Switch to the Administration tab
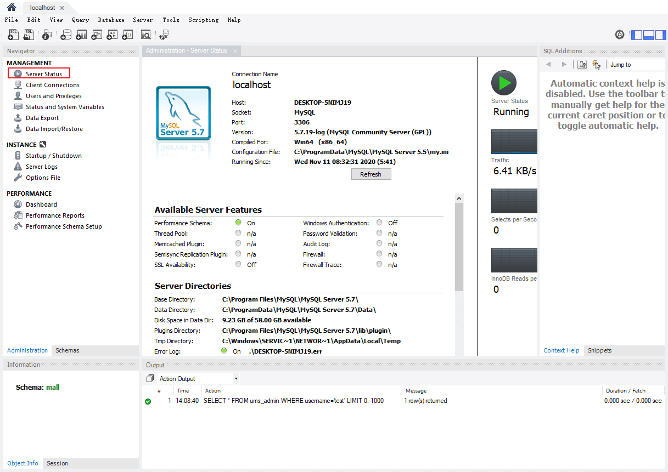 click(27, 350)
